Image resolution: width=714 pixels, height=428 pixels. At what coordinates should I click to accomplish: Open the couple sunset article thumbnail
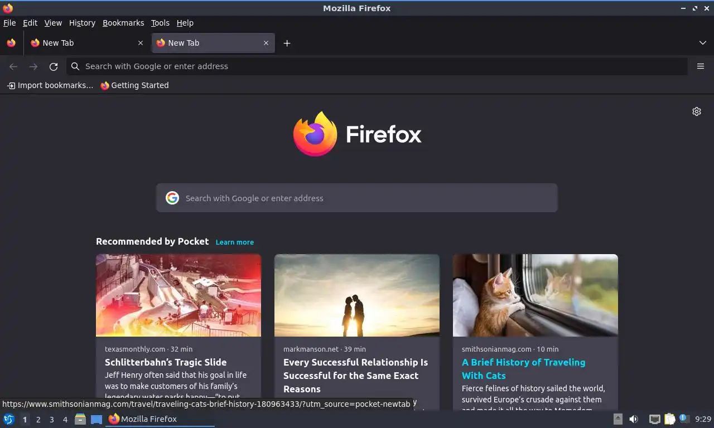357,295
